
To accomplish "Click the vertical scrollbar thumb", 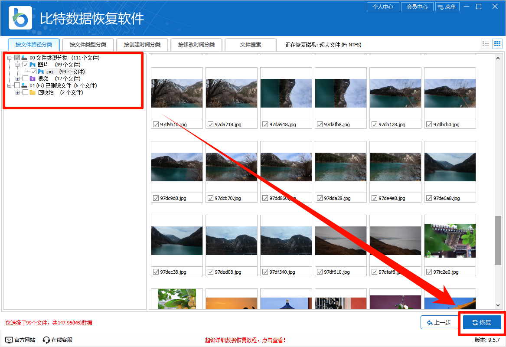I will 498,239.
